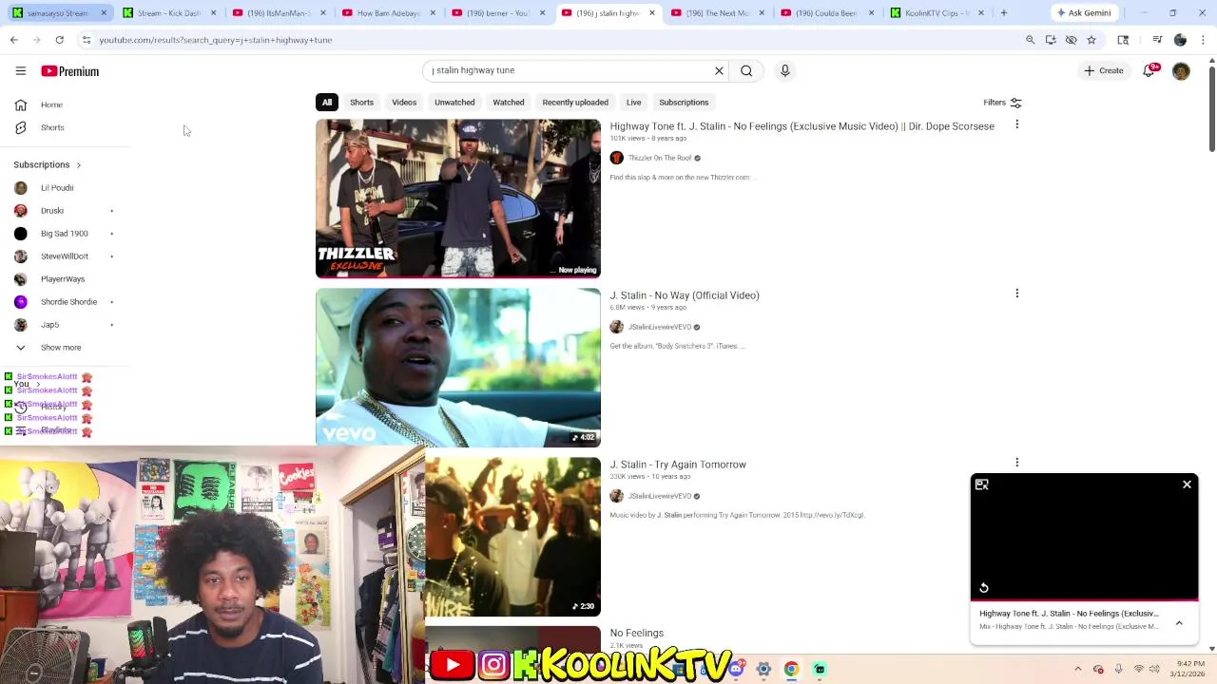Open Chrome zoom magnifier icon in address bar

[x=1030, y=40]
